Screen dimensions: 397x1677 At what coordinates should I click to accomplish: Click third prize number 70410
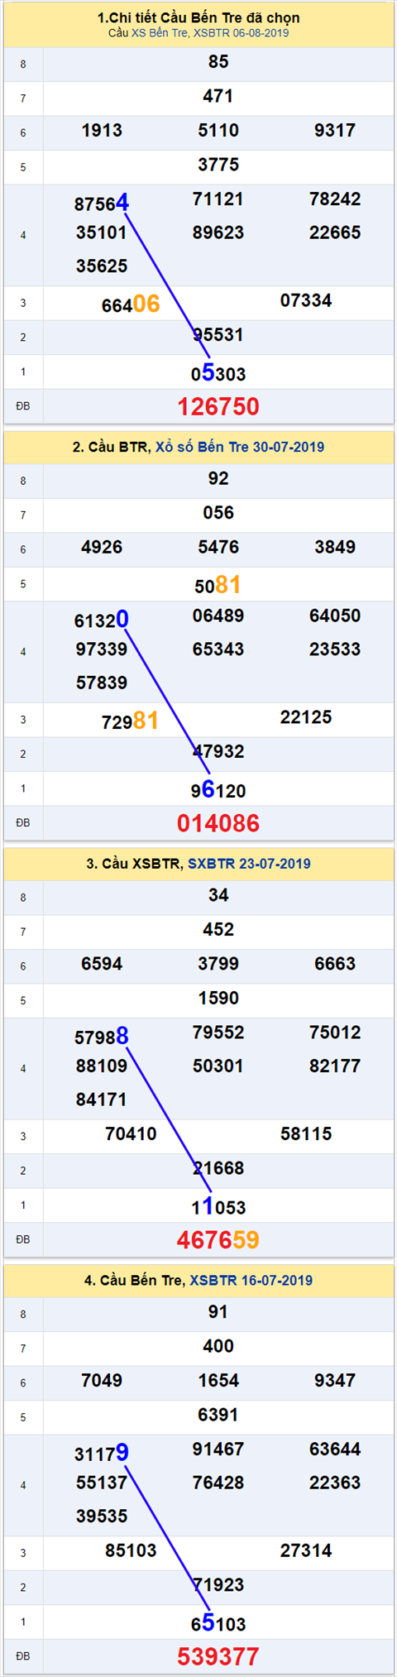coord(131,1134)
